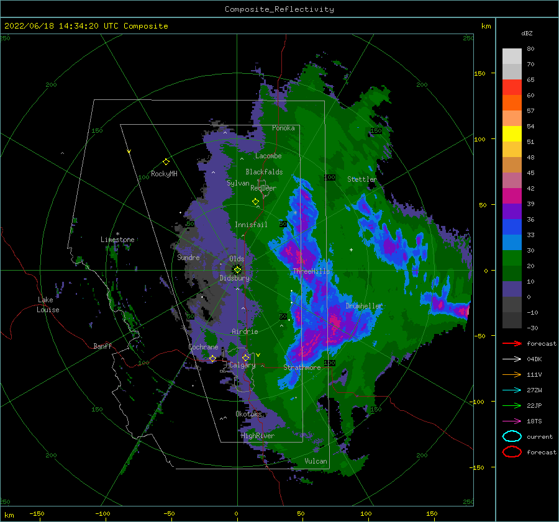Viewport: 559px width, 522px height.
Task: Select the orange 111V arrow icon
Action: 512,374
